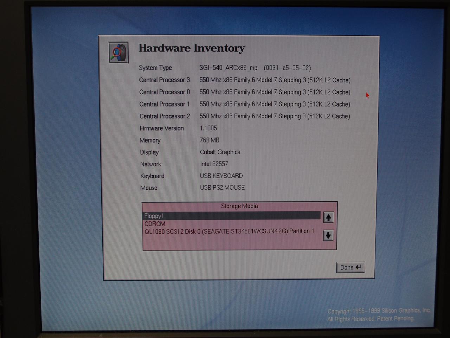Click the Display label
This screenshot has width=450, height=338.
149,152
